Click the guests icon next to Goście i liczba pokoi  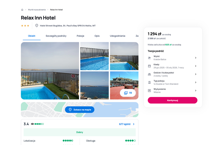(149, 74)
